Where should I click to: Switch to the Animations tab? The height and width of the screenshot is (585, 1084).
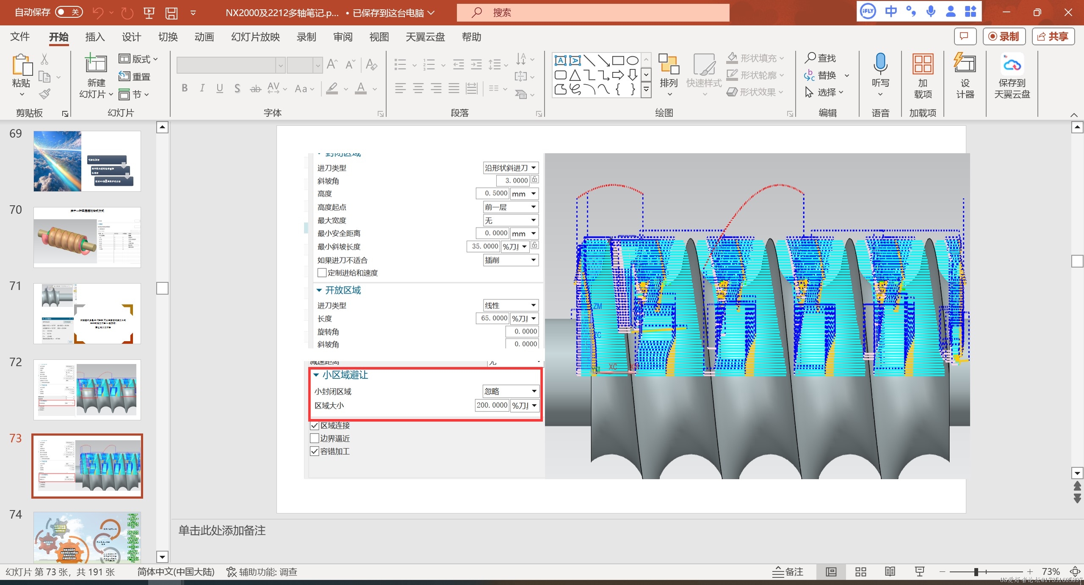tap(205, 37)
